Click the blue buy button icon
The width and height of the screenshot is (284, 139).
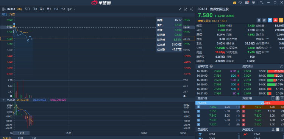point(270,20)
